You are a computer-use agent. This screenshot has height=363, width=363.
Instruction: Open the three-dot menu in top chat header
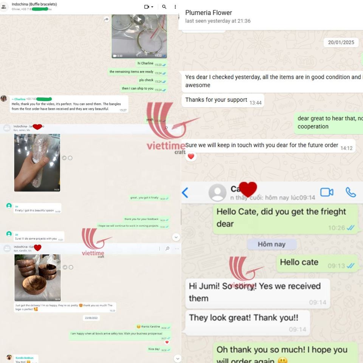click(x=175, y=7)
